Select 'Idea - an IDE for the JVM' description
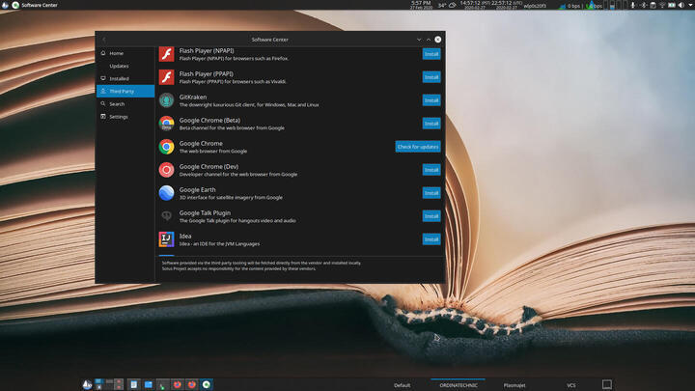The image size is (695, 391). point(219,244)
